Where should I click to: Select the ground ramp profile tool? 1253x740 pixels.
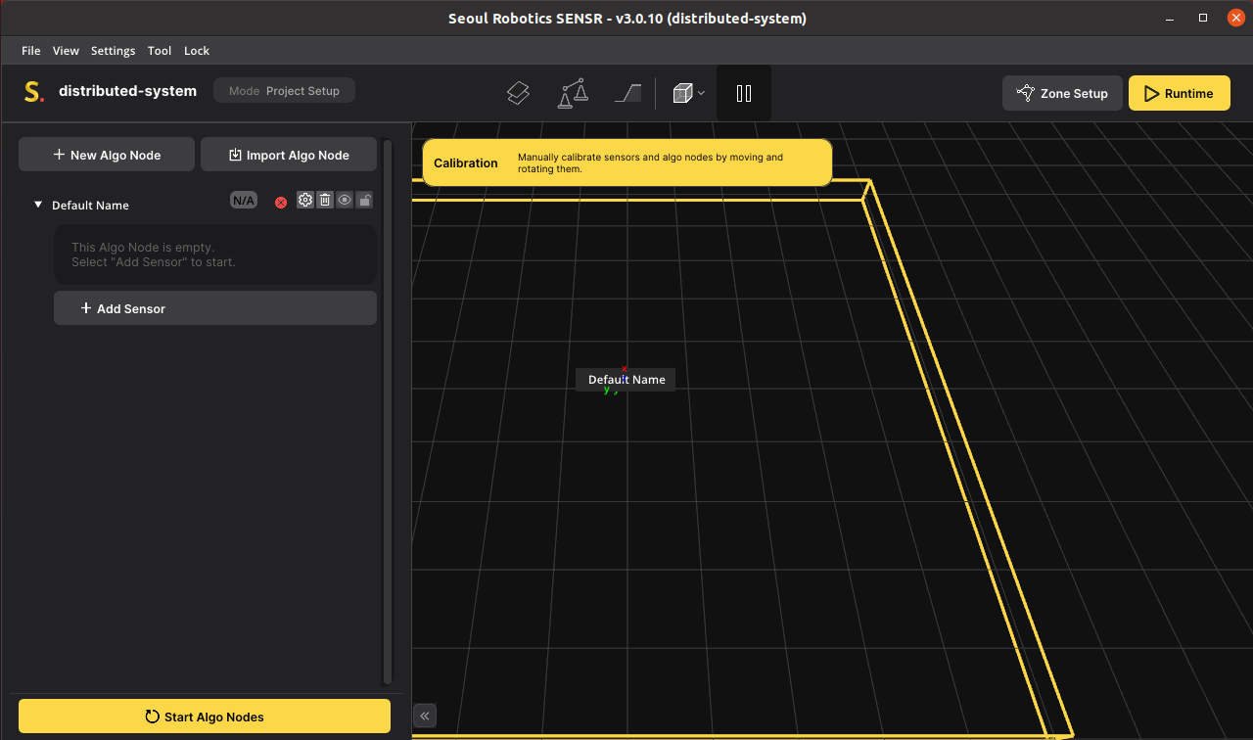click(x=627, y=93)
